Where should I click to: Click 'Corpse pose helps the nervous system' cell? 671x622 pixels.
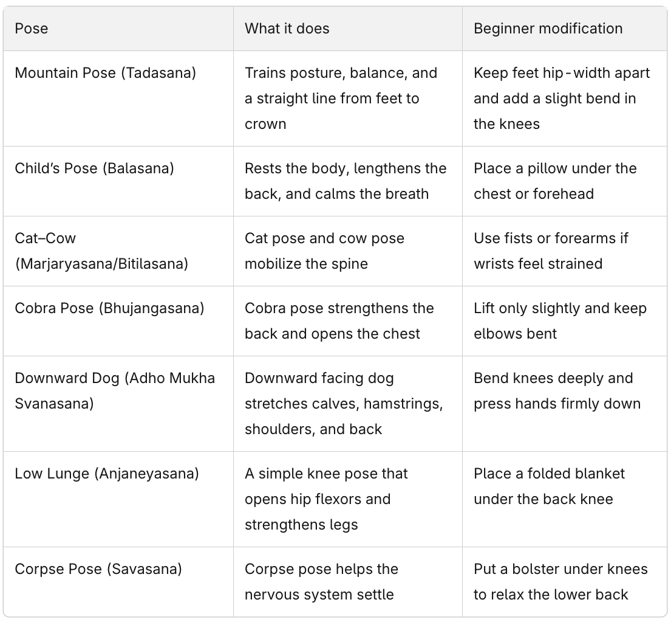pyautogui.click(x=347, y=582)
